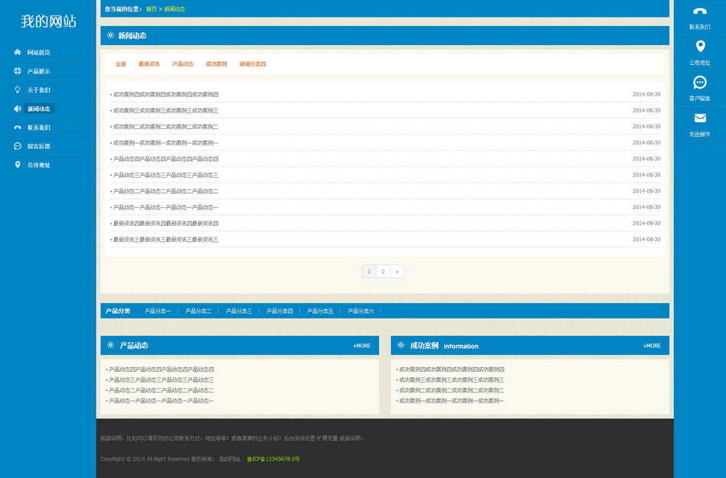Click the 首页 breadcrumb link
The image size is (726, 478).
[151, 9]
